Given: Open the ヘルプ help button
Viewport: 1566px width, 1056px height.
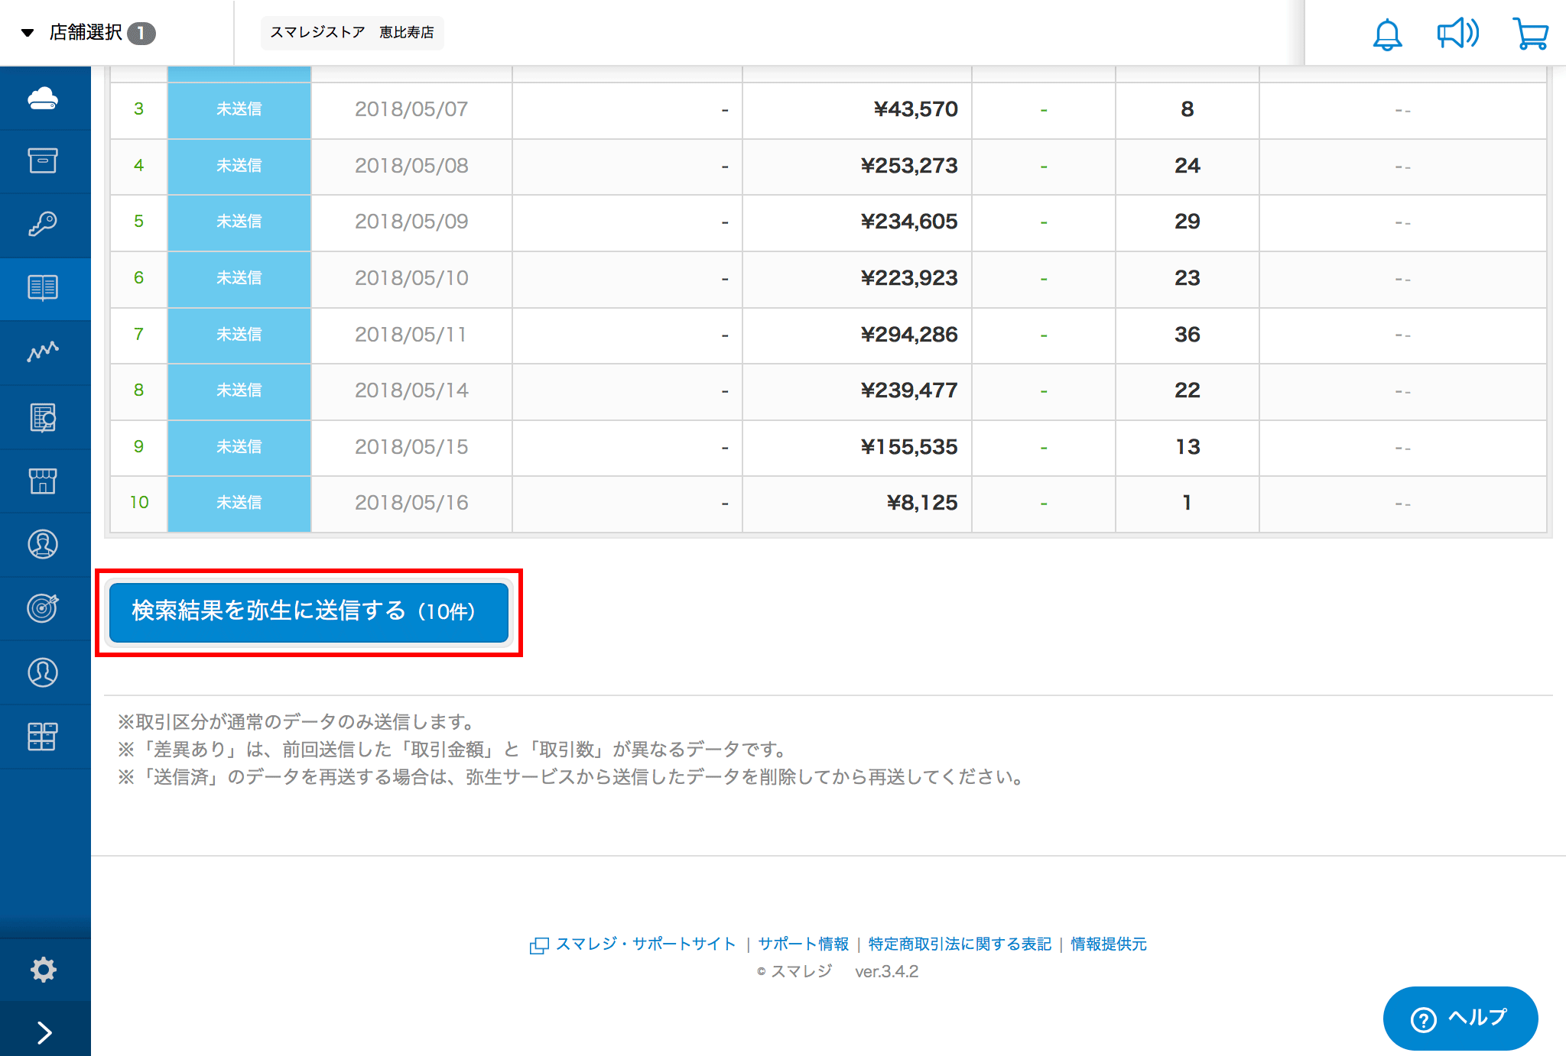Looking at the screenshot, I should pos(1460,1019).
